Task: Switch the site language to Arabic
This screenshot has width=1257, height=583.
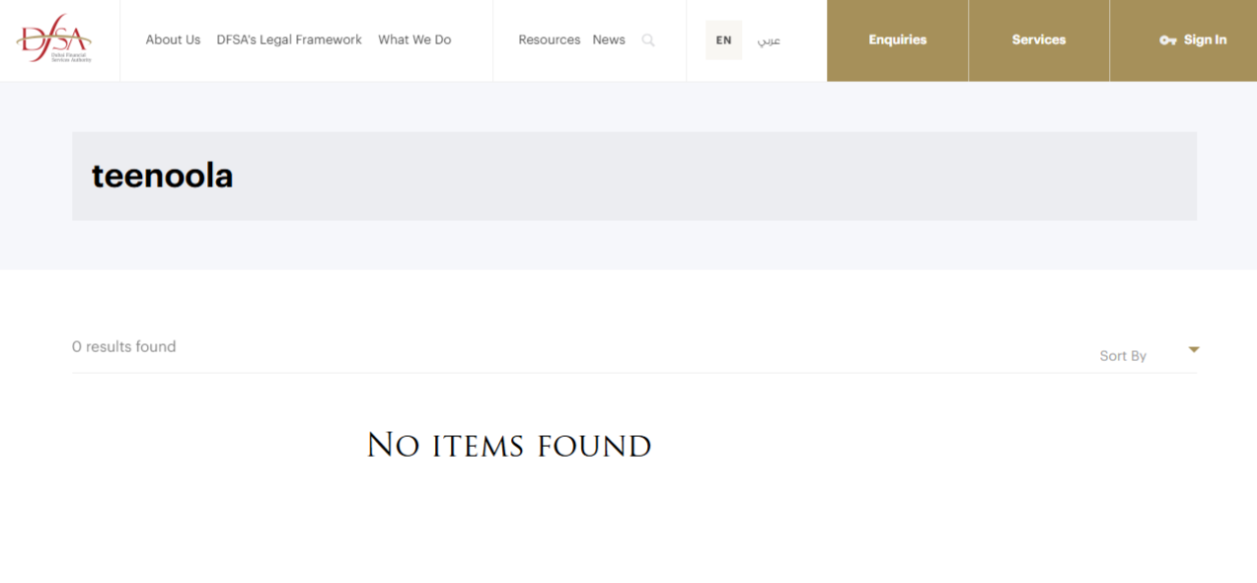Action: 769,40
